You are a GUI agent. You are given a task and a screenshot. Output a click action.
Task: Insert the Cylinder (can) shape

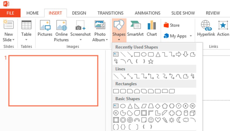(186, 113)
